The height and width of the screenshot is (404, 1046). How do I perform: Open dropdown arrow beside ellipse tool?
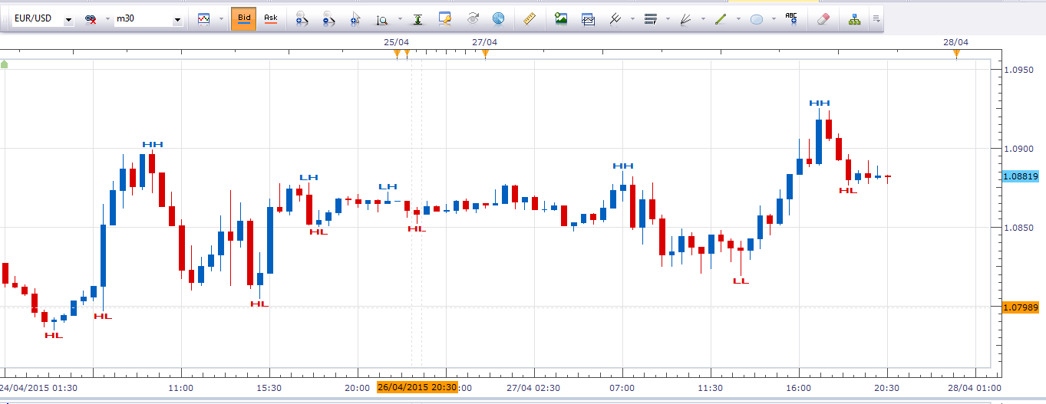(x=774, y=18)
